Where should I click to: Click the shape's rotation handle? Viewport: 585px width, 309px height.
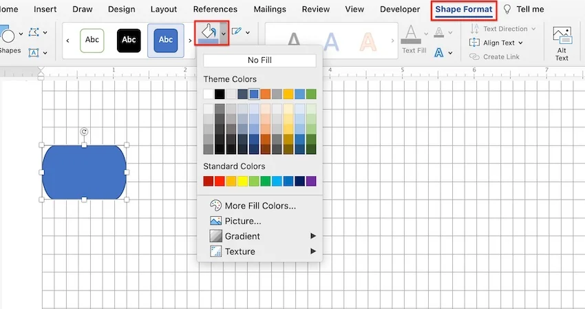[x=84, y=131]
